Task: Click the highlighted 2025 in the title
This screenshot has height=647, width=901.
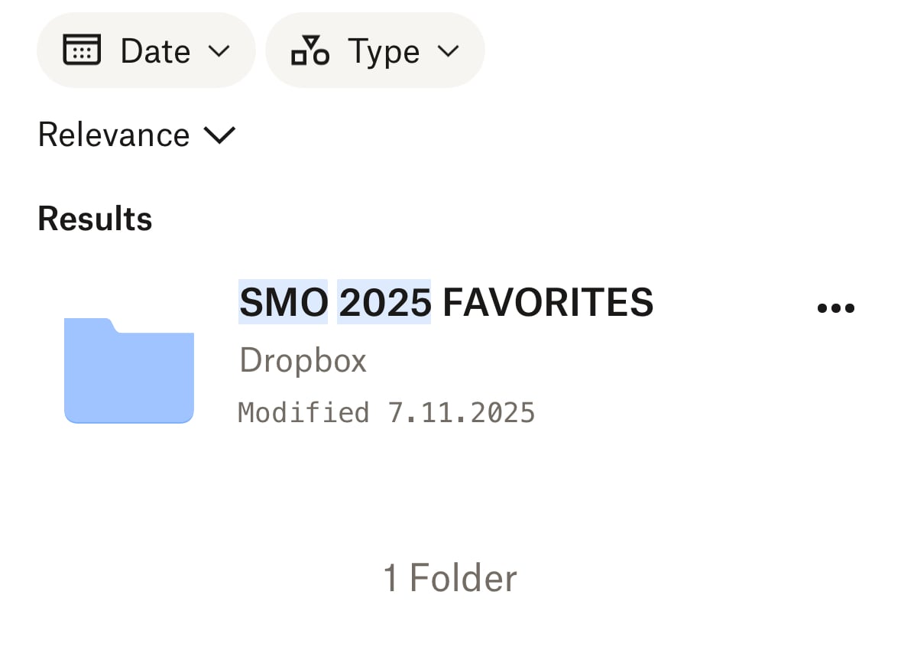Action: (x=384, y=302)
